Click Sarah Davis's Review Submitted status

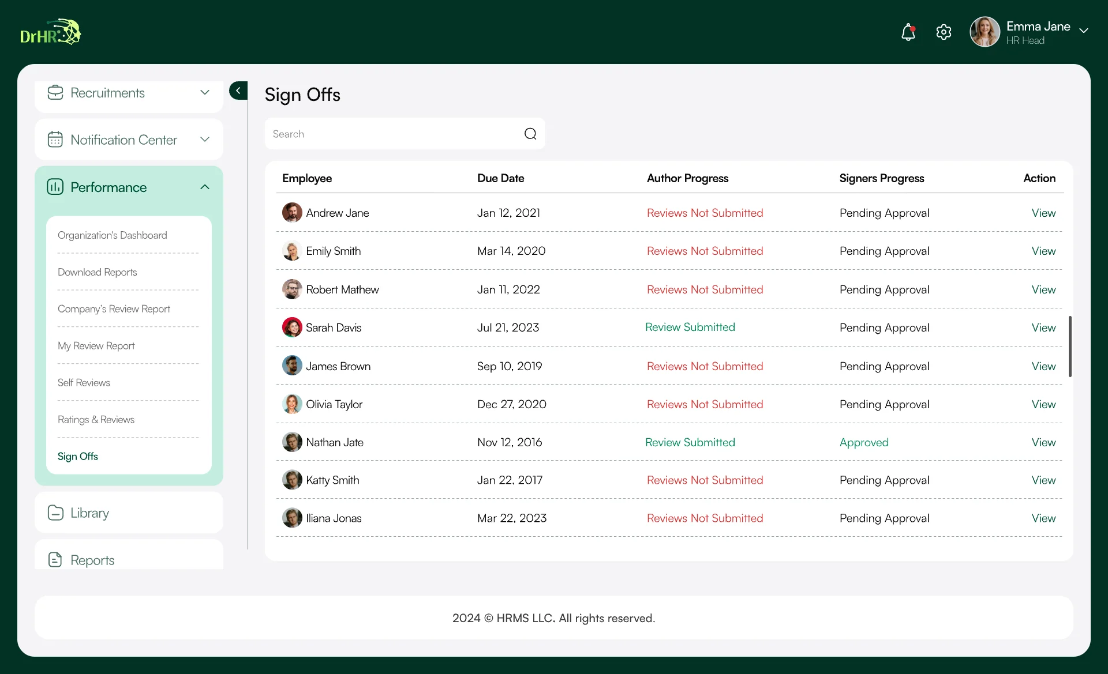[x=690, y=327]
